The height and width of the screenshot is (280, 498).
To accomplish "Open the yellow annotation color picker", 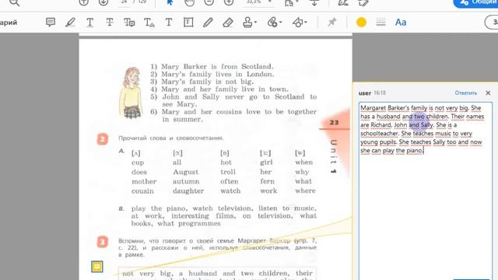I will coord(361,23).
